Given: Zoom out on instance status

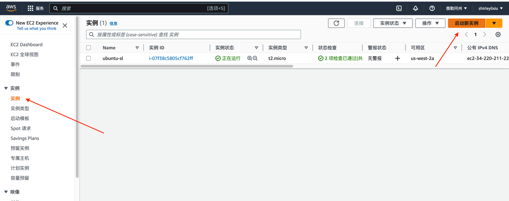Looking at the screenshot, I should (255, 58).
